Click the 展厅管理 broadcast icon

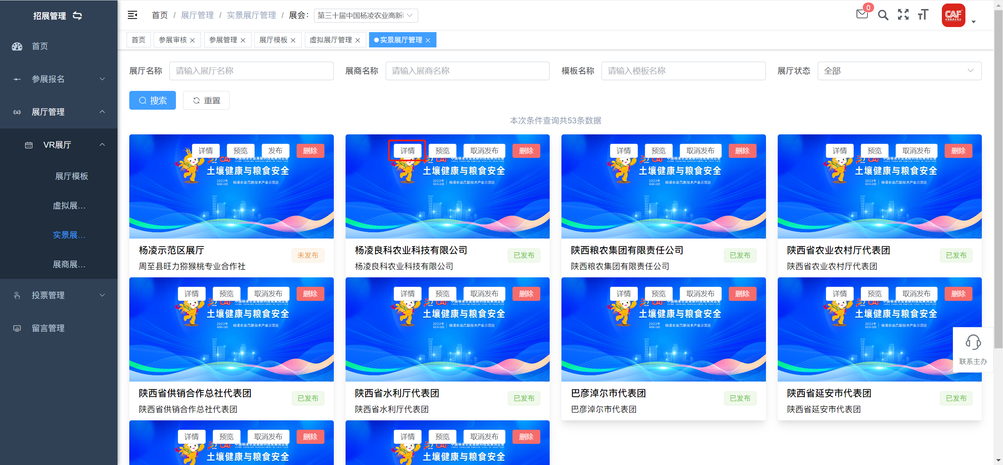tap(17, 112)
